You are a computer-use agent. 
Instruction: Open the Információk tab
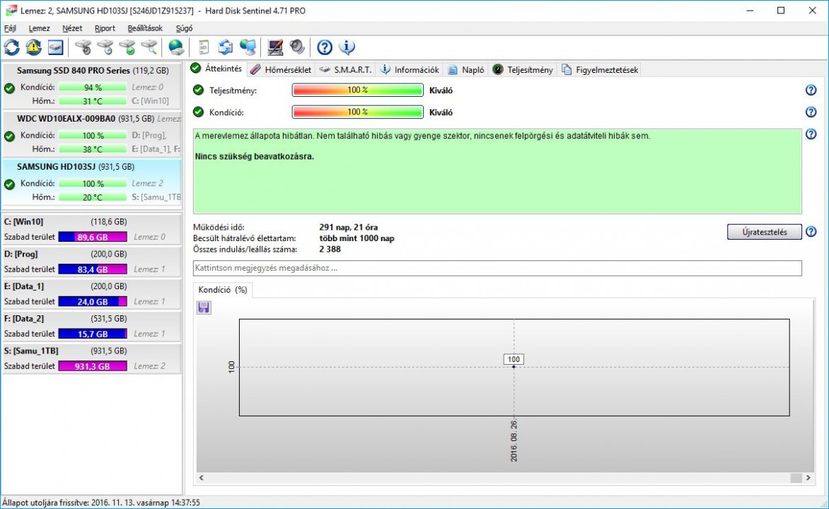(410, 70)
